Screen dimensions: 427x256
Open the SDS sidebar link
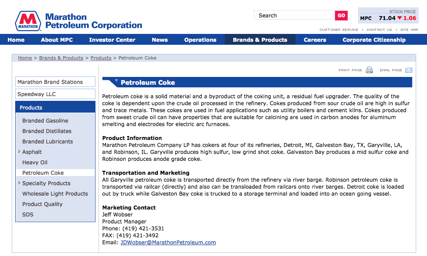[x=28, y=215]
